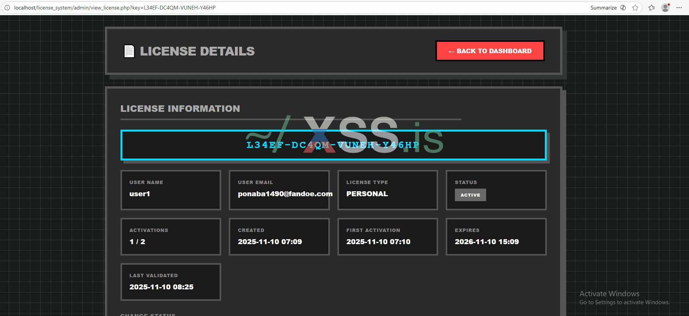Click the EXPIRES label
The height and width of the screenshot is (316, 689).
coord(467,230)
